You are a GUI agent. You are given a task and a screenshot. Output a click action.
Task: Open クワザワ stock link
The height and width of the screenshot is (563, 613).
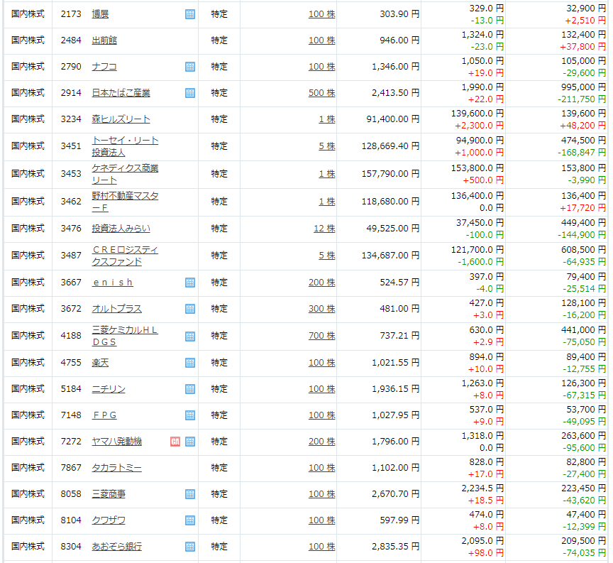[109, 520]
